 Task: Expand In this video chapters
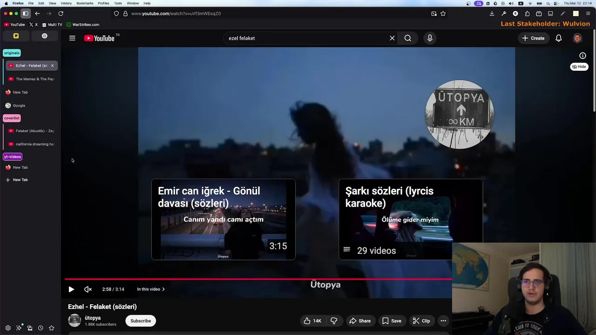point(151,289)
